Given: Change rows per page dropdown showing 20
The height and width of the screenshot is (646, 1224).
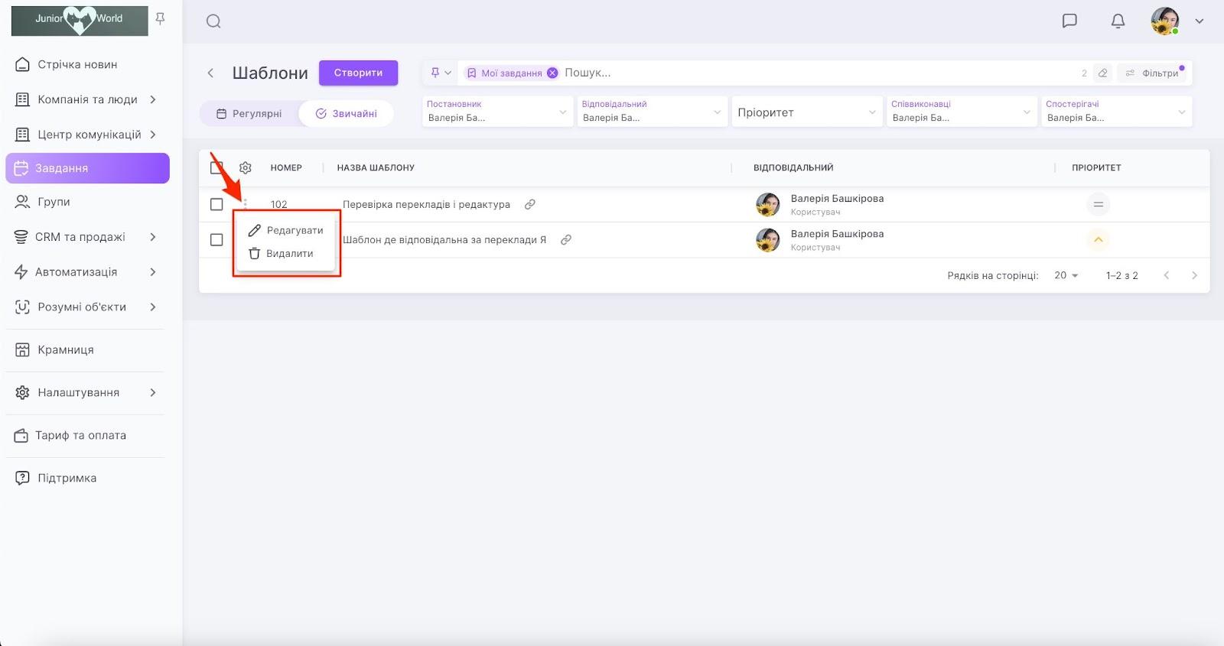Looking at the screenshot, I should click(1066, 275).
